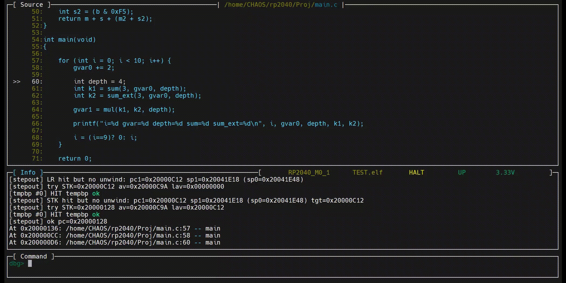Select the Source panel title

coord(32,5)
